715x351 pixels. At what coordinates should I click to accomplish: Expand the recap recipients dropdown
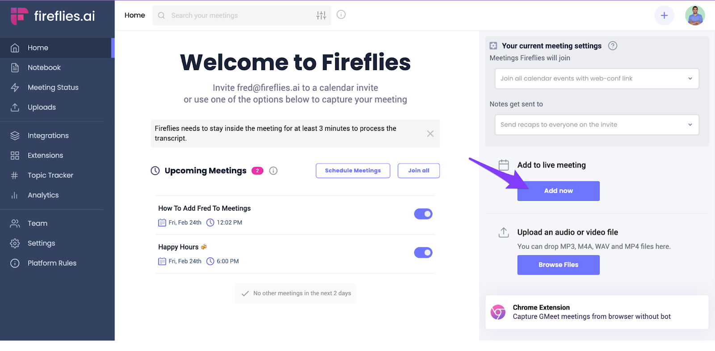pos(596,125)
